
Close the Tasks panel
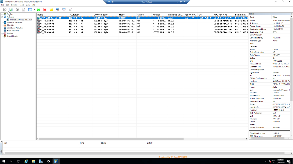[1, 142]
